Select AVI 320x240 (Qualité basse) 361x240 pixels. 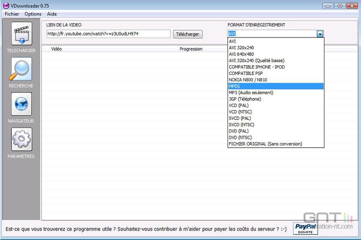click(x=276, y=61)
